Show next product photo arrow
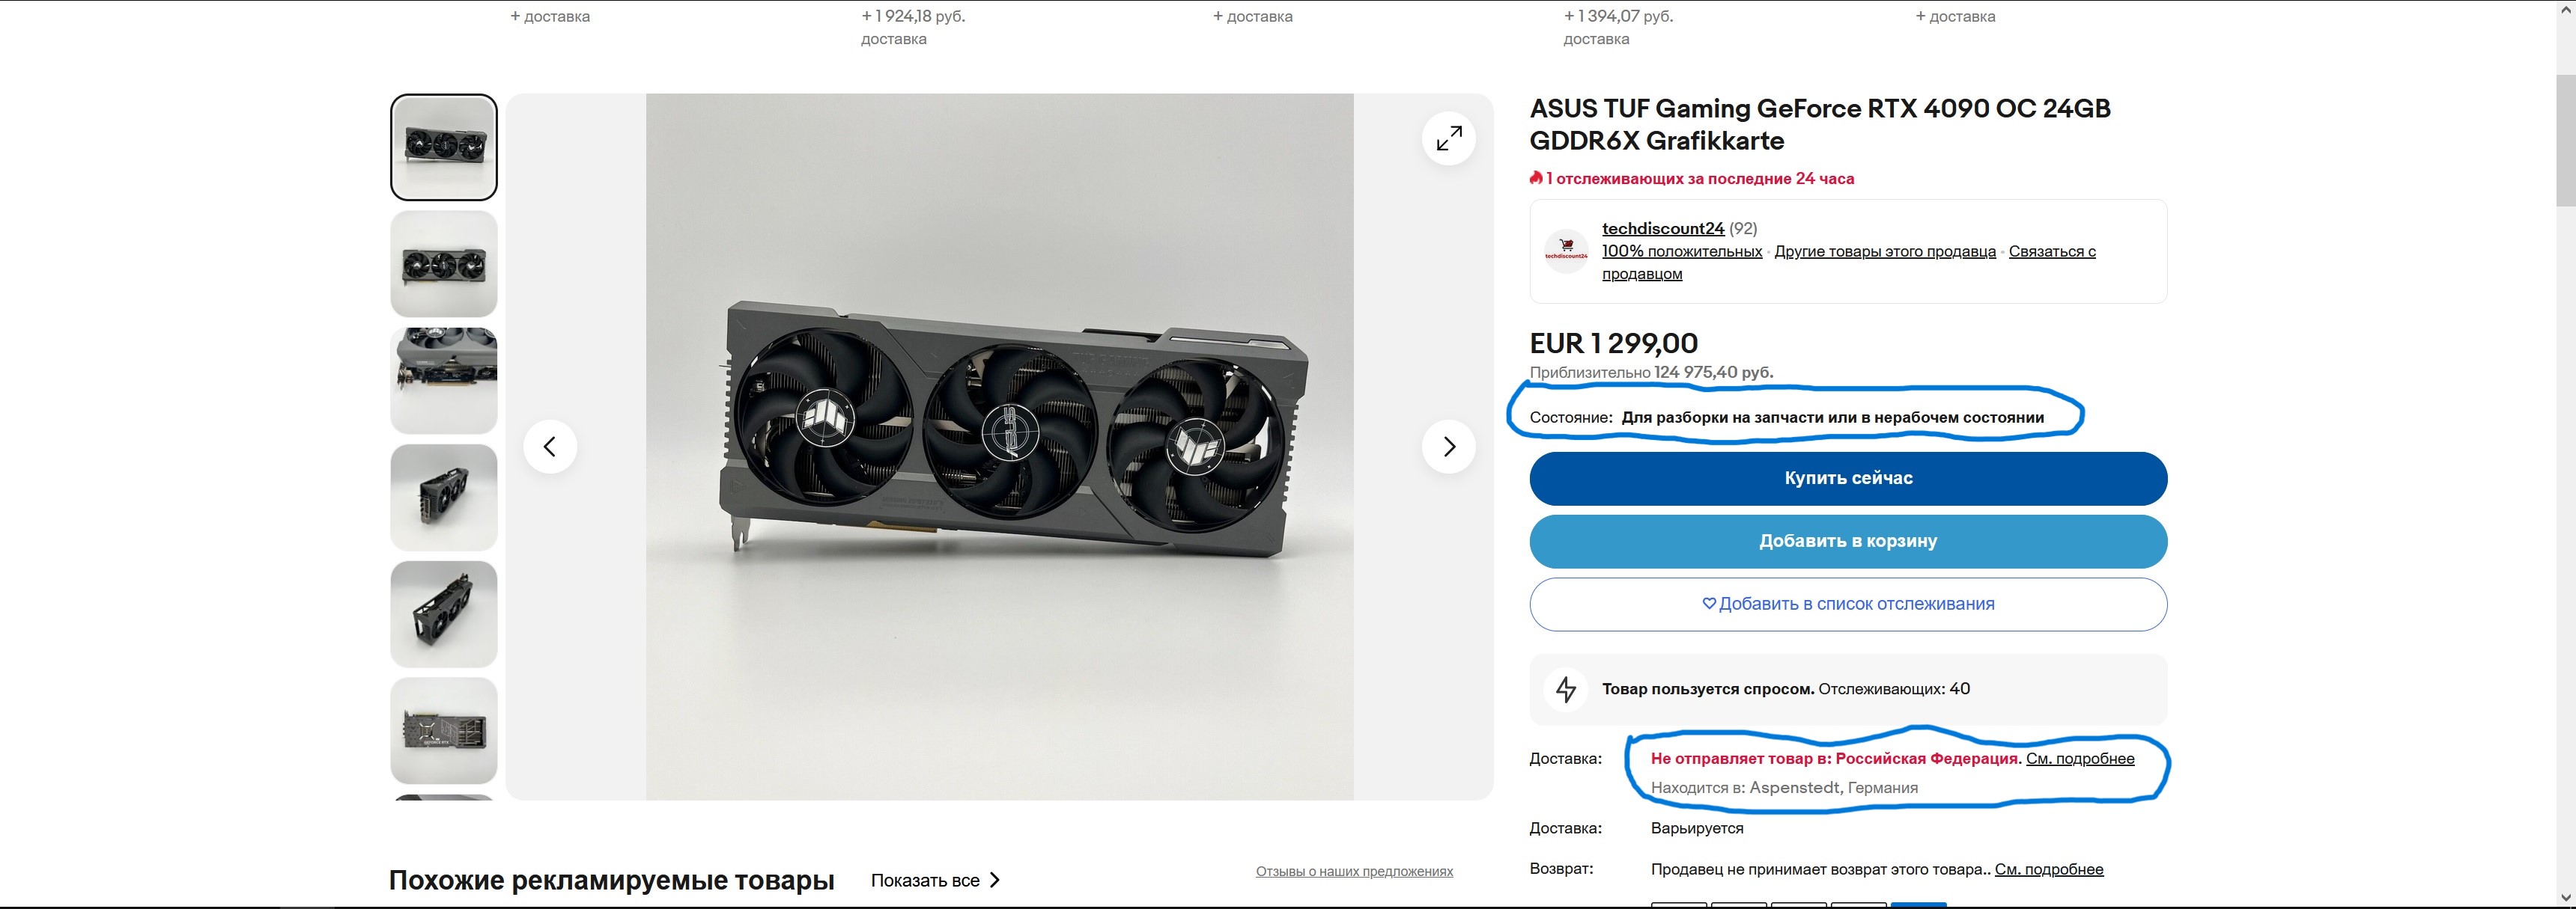 coord(1448,447)
